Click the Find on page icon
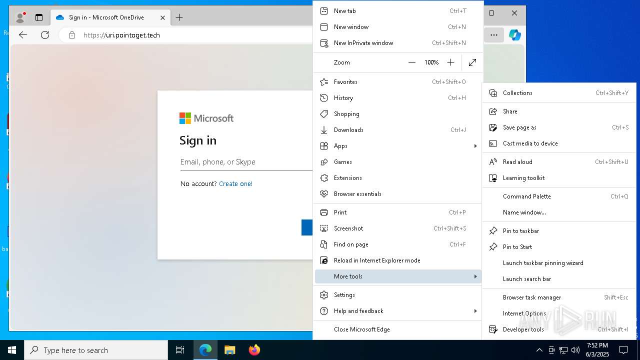Image resolution: width=640 pixels, height=360 pixels. (324, 244)
